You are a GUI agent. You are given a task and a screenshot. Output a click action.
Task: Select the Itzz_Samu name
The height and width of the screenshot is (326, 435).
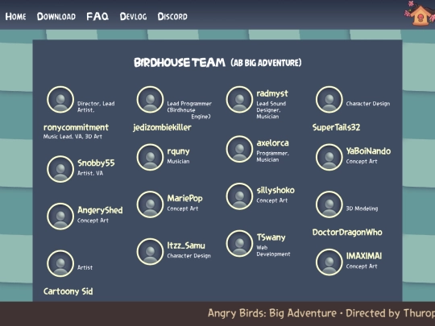(186, 246)
